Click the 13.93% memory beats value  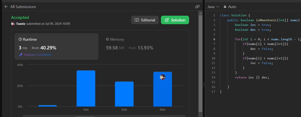click(x=145, y=48)
